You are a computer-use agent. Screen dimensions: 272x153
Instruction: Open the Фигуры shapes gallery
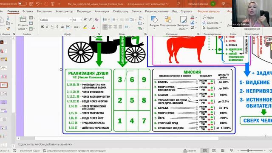pyautogui.click(x=154, y=23)
